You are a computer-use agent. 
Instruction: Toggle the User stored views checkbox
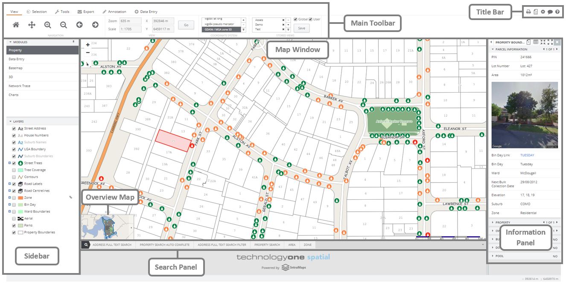point(310,19)
